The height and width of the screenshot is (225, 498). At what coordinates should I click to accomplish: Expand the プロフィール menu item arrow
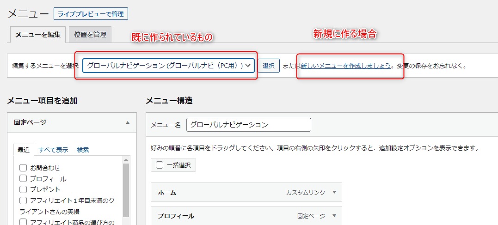point(334,216)
